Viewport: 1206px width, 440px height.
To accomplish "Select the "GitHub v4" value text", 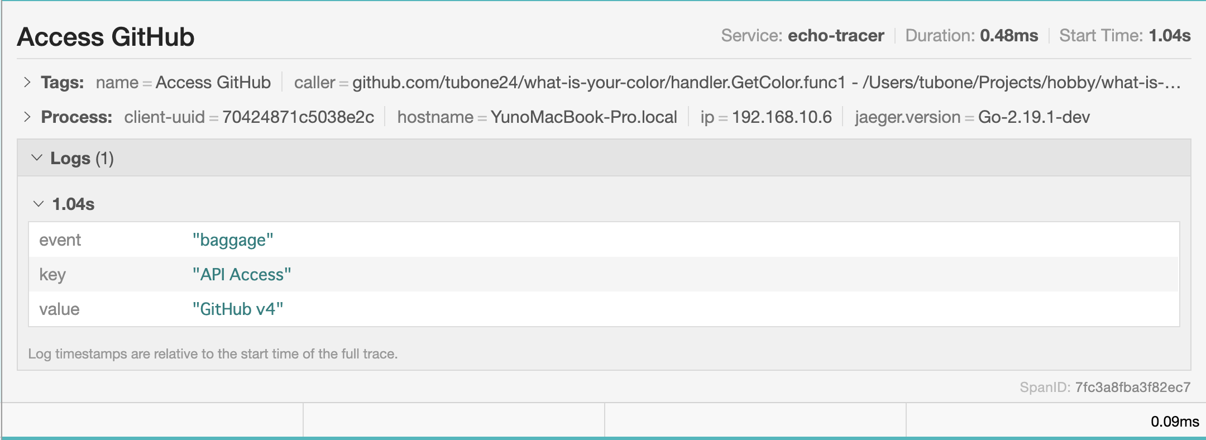I will click(238, 309).
